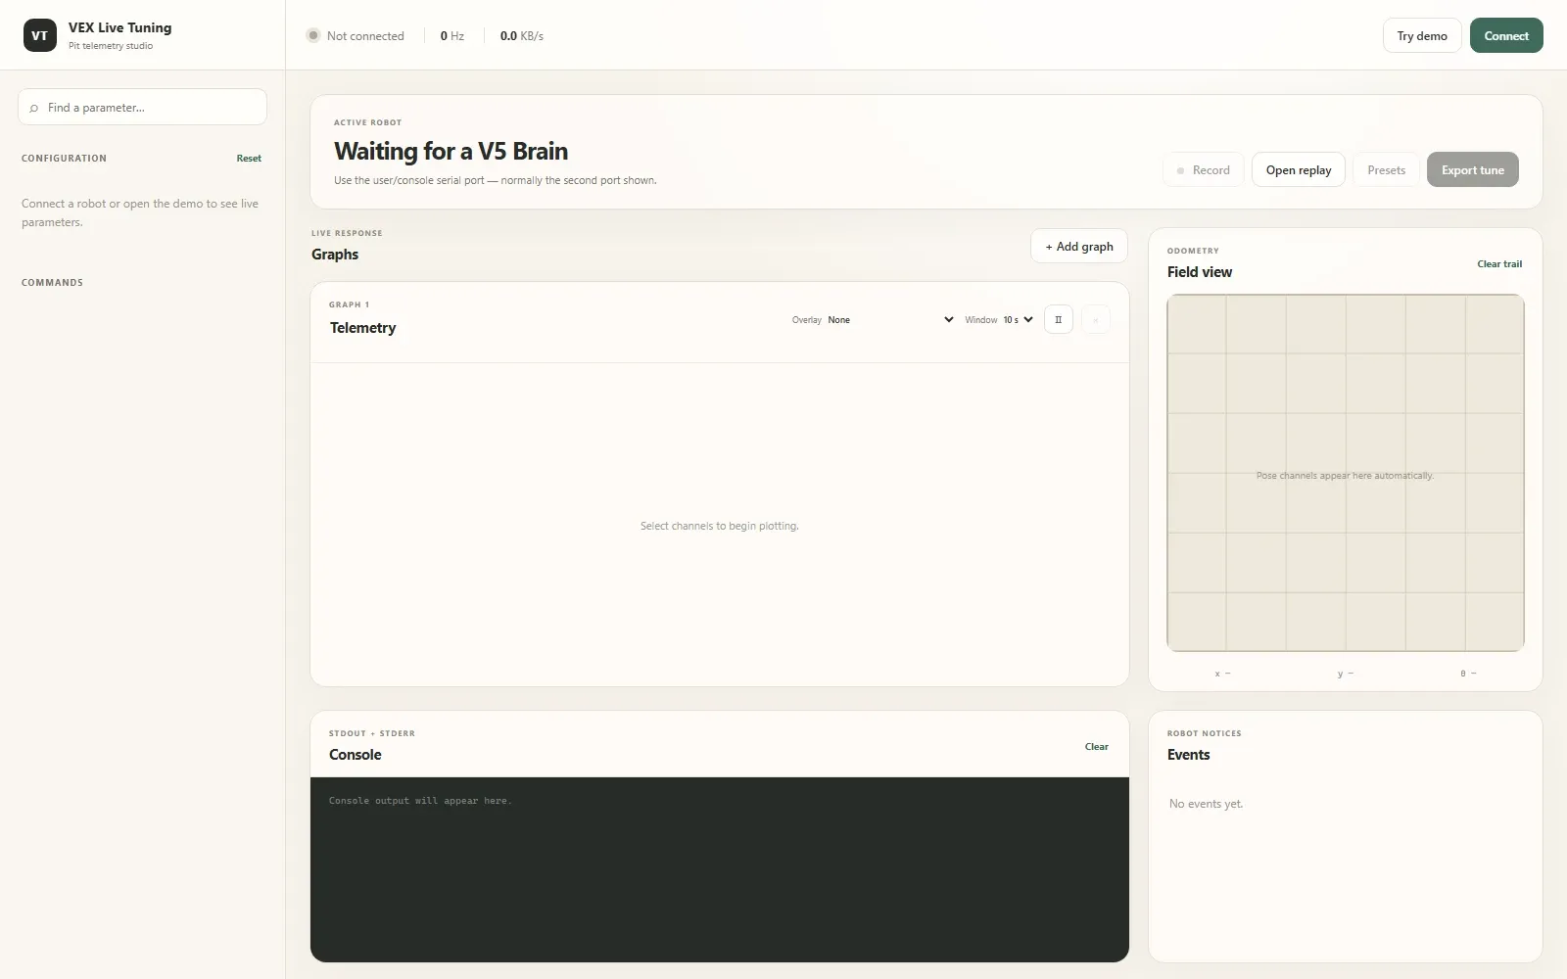
Task: Click the 0 Hz rate readout
Action: pyautogui.click(x=451, y=35)
